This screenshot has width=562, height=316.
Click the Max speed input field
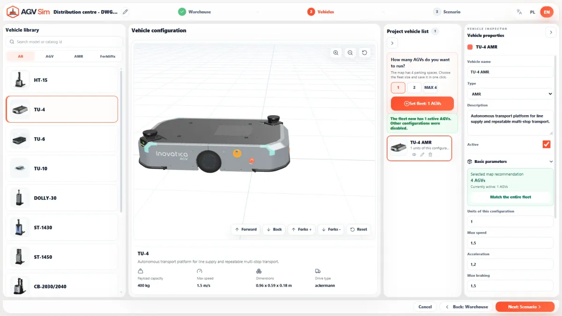pyautogui.click(x=510, y=243)
